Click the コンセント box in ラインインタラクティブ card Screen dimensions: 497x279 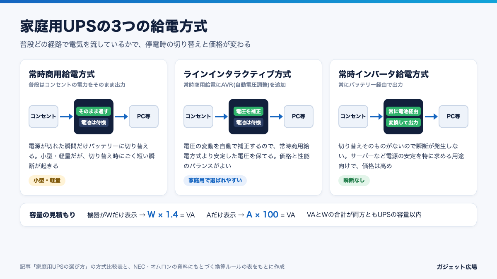click(198, 117)
